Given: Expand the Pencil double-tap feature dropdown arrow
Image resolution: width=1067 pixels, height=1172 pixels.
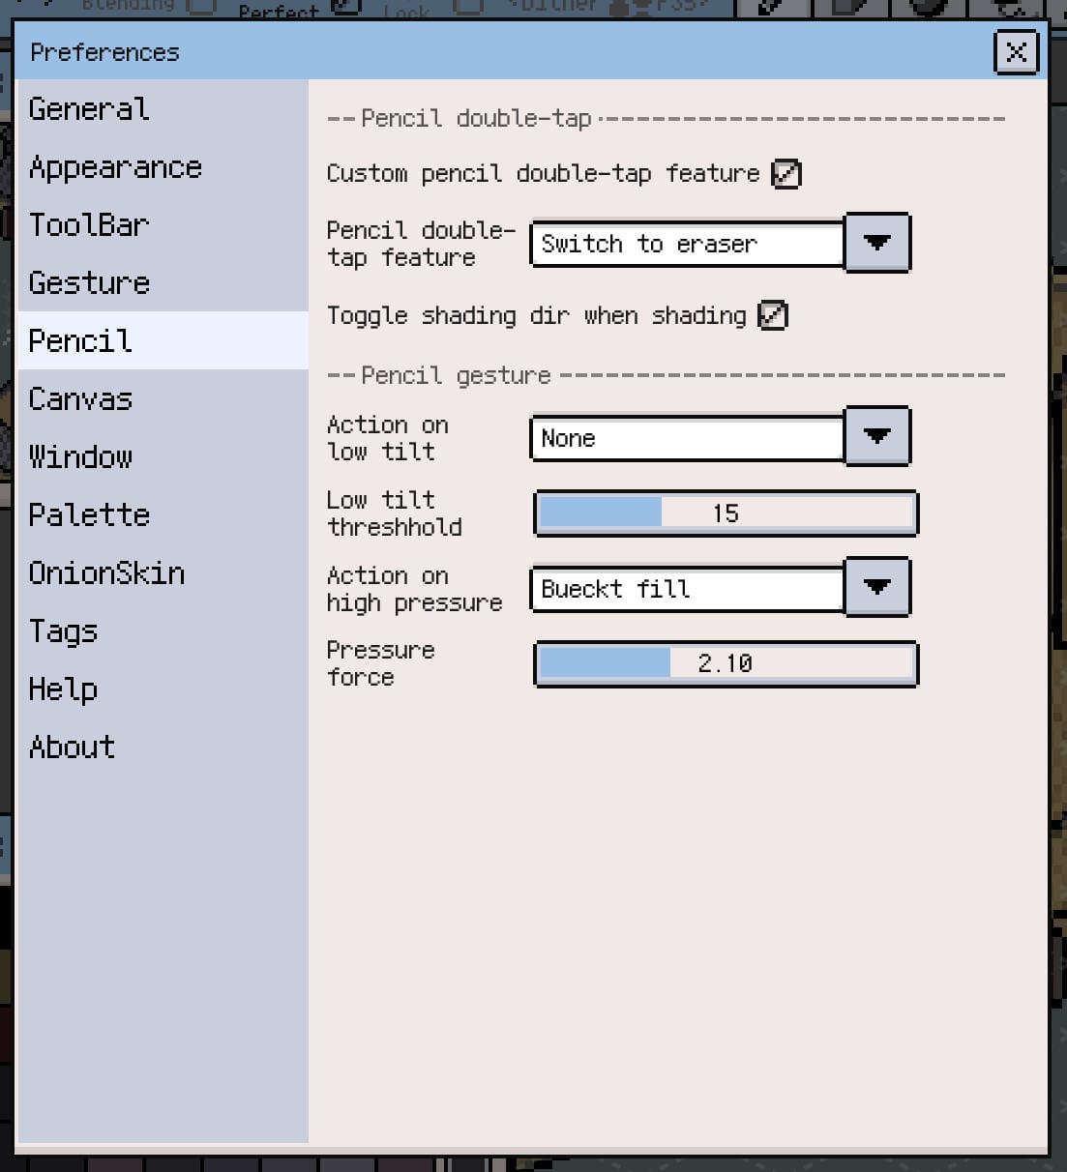Looking at the screenshot, I should 876,243.
